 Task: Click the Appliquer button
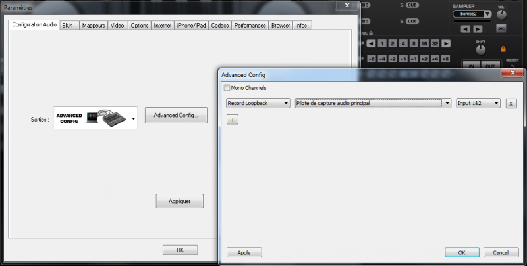point(179,201)
